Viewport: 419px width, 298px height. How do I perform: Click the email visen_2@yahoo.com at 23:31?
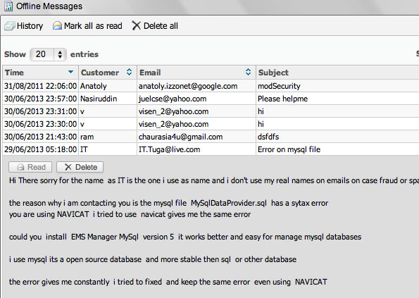pyautogui.click(x=173, y=111)
